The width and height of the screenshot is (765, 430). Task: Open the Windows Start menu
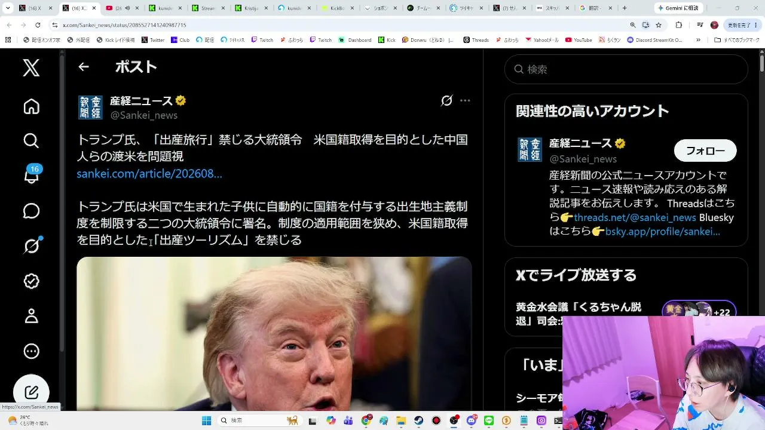coord(206,420)
